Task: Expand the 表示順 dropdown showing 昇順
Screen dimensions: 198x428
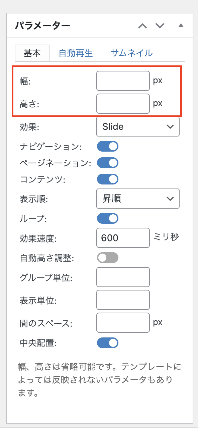Action: (x=138, y=199)
